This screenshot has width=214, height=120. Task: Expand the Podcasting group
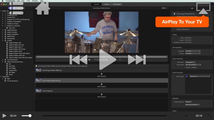pyautogui.click(x=3, y=38)
